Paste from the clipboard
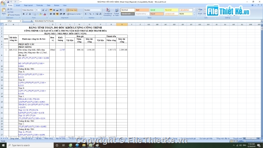 pos(4,12)
